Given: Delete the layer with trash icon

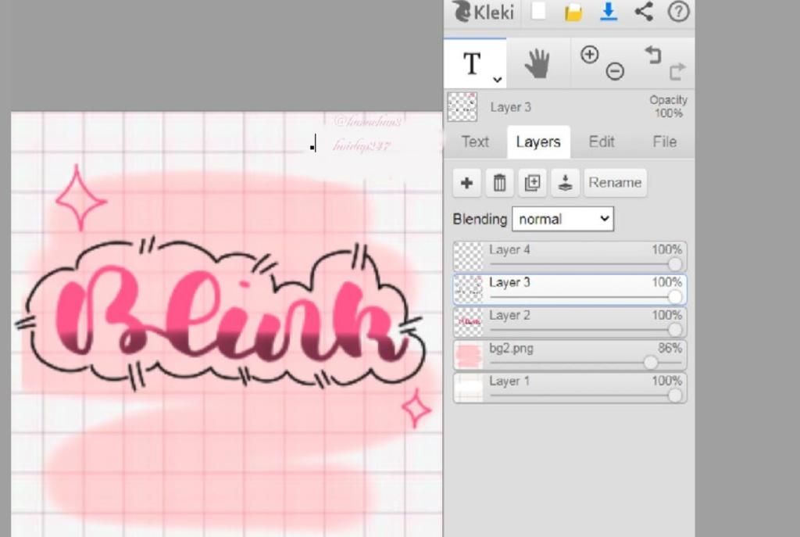Looking at the screenshot, I should pyautogui.click(x=499, y=183).
